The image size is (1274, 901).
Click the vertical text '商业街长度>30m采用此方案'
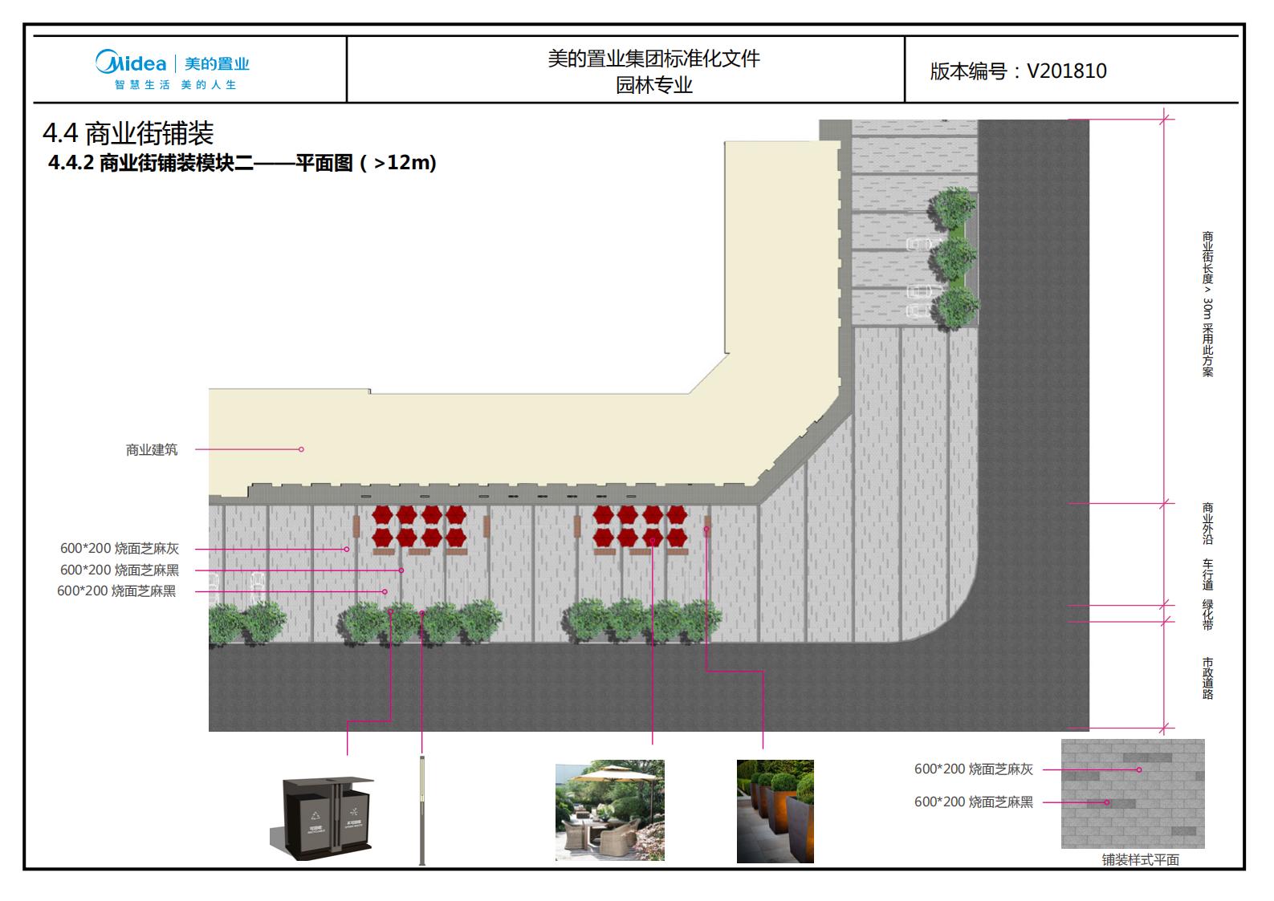(1207, 304)
